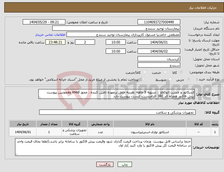Select the خدمت radio button

point(165,72)
